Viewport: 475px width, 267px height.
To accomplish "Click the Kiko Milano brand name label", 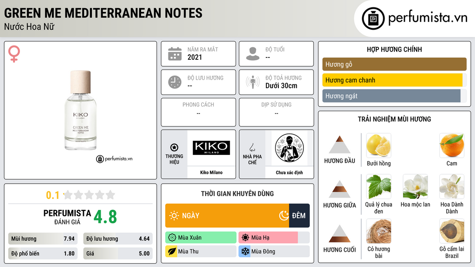I will click(211, 172).
